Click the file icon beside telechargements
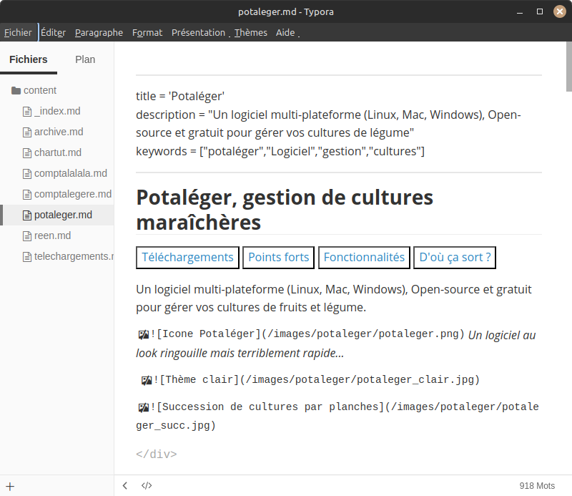This screenshot has height=496, width=572. [27, 257]
